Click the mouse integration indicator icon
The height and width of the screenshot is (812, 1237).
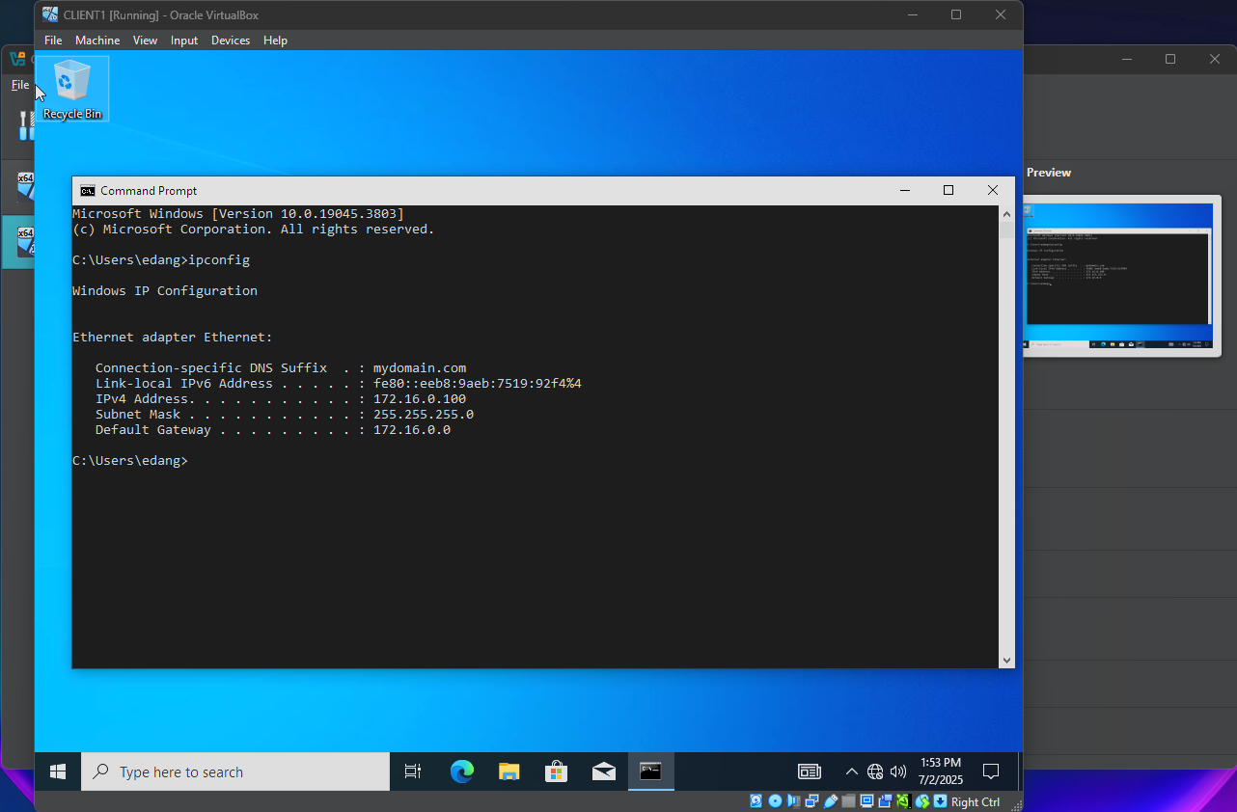tap(922, 801)
